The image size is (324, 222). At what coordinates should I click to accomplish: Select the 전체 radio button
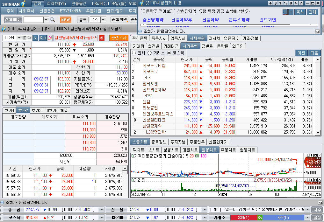point(134,53)
